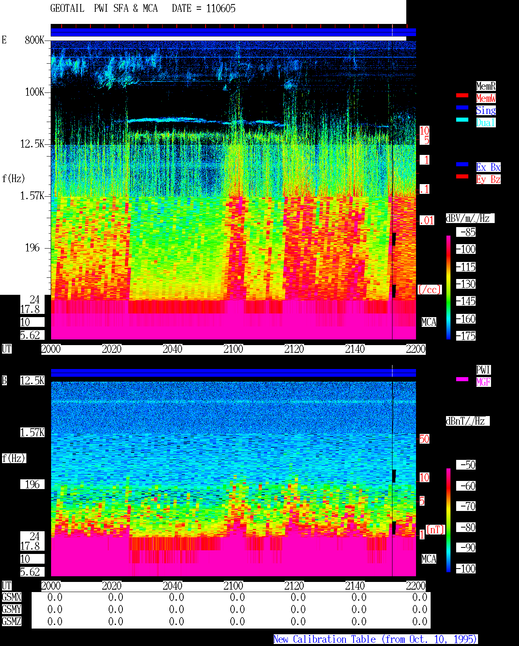Click the red MemW legend swatch
519x646 pixels.
click(462, 96)
